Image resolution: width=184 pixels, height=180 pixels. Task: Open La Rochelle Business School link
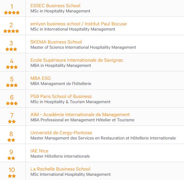coord(60,169)
